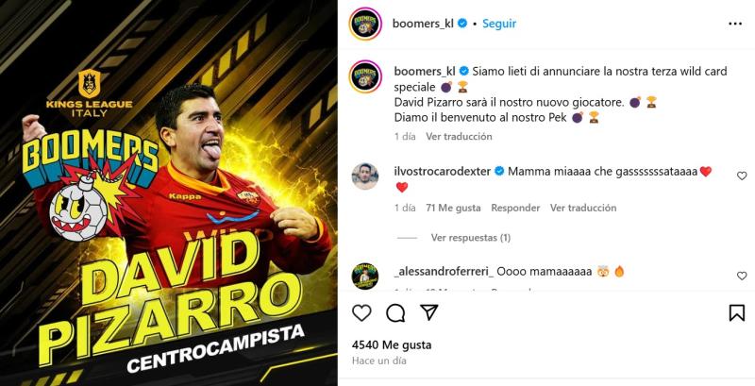
Task: Save post using bookmark icon
Action: [737, 313]
